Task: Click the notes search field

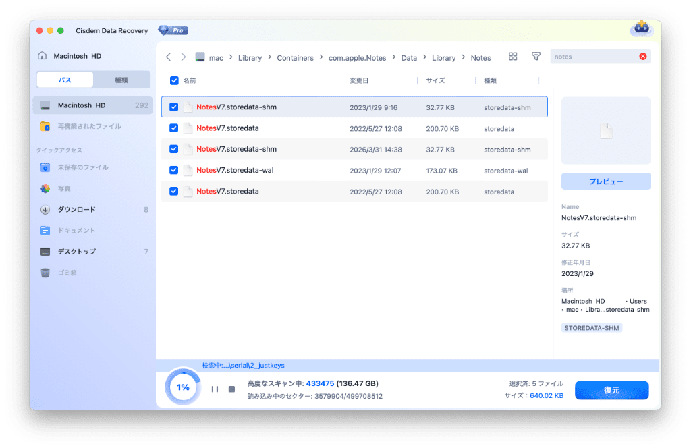Action: pyautogui.click(x=594, y=57)
